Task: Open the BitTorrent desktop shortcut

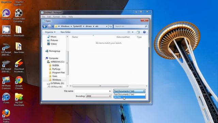Action: 6,14
